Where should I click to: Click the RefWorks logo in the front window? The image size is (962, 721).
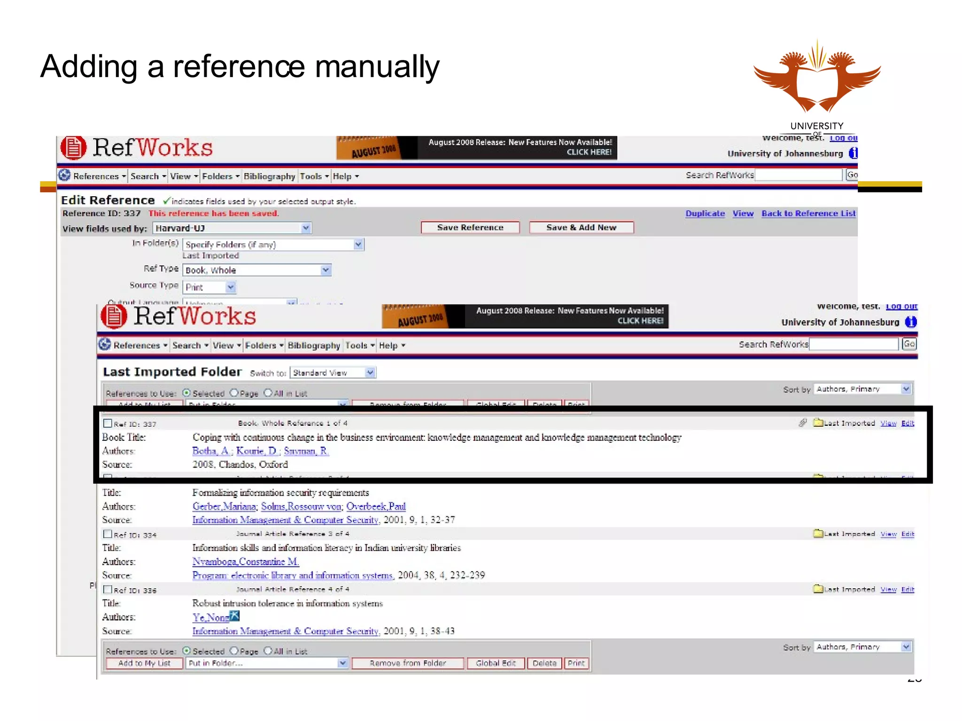click(178, 316)
